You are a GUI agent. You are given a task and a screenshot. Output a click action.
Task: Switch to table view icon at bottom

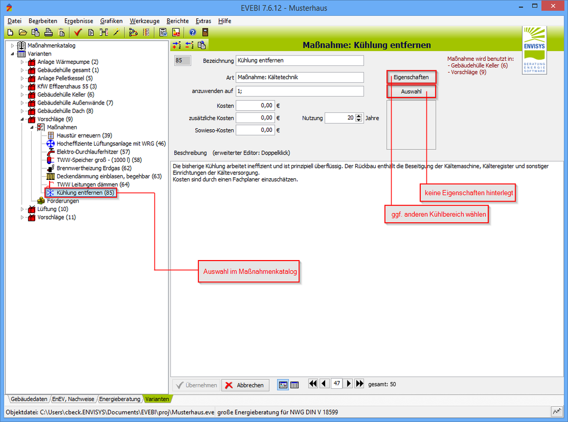click(x=295, y=385)
